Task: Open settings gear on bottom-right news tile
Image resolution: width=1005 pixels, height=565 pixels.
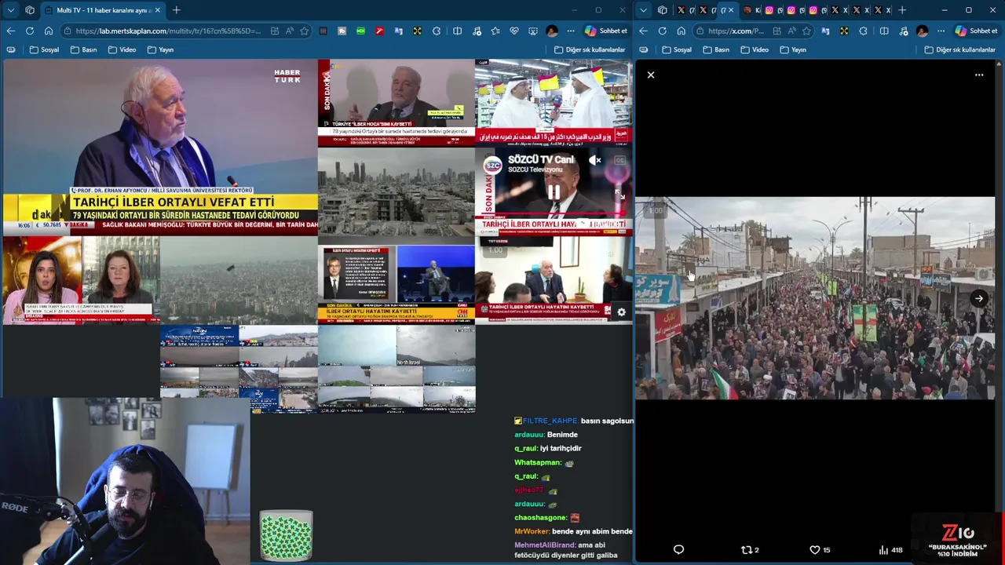Action: (x=621, y=312)
